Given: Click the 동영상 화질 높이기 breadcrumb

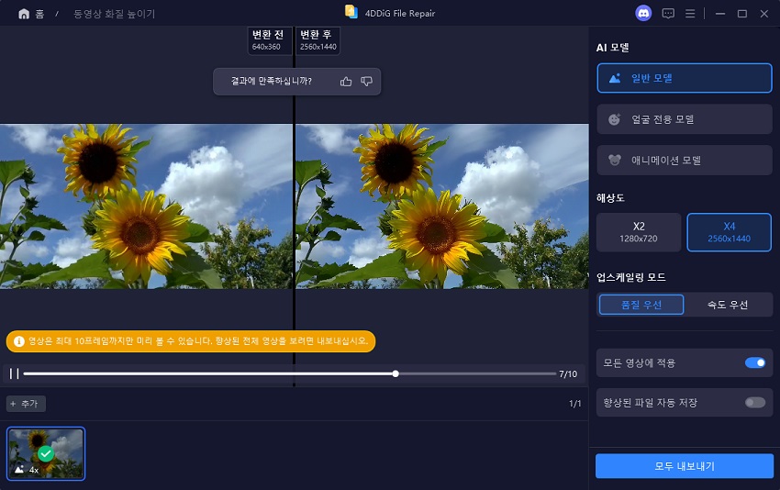Looking at the screenshot, I should pyautogui.click(x=115, y=14).
